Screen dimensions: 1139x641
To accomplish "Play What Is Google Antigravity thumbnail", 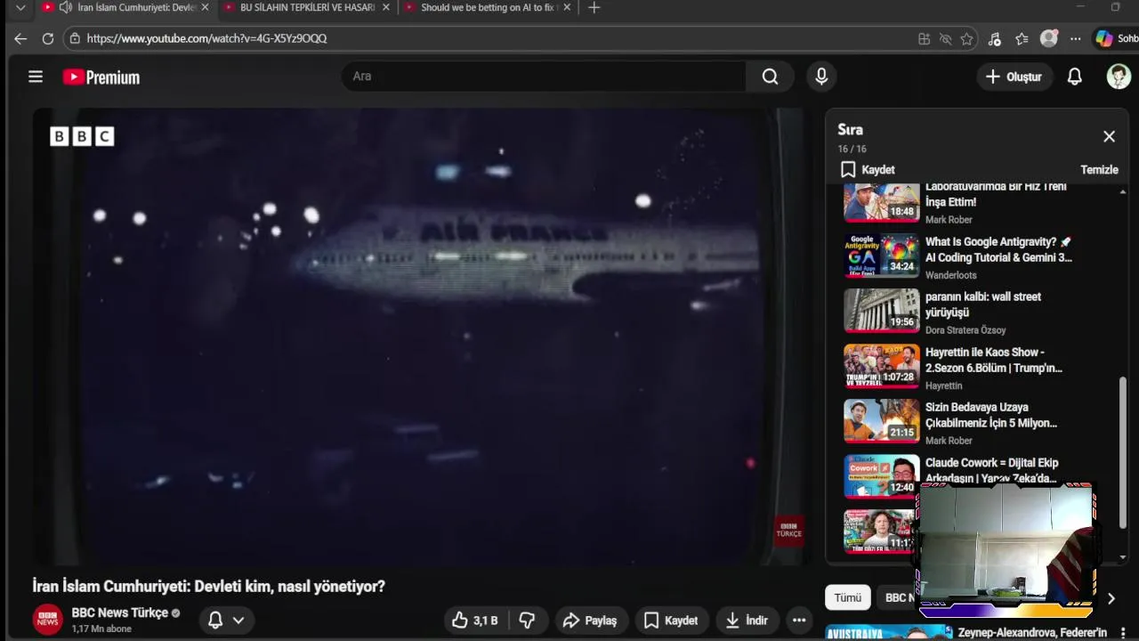I will pyautogui.click(x=882, y=256).
